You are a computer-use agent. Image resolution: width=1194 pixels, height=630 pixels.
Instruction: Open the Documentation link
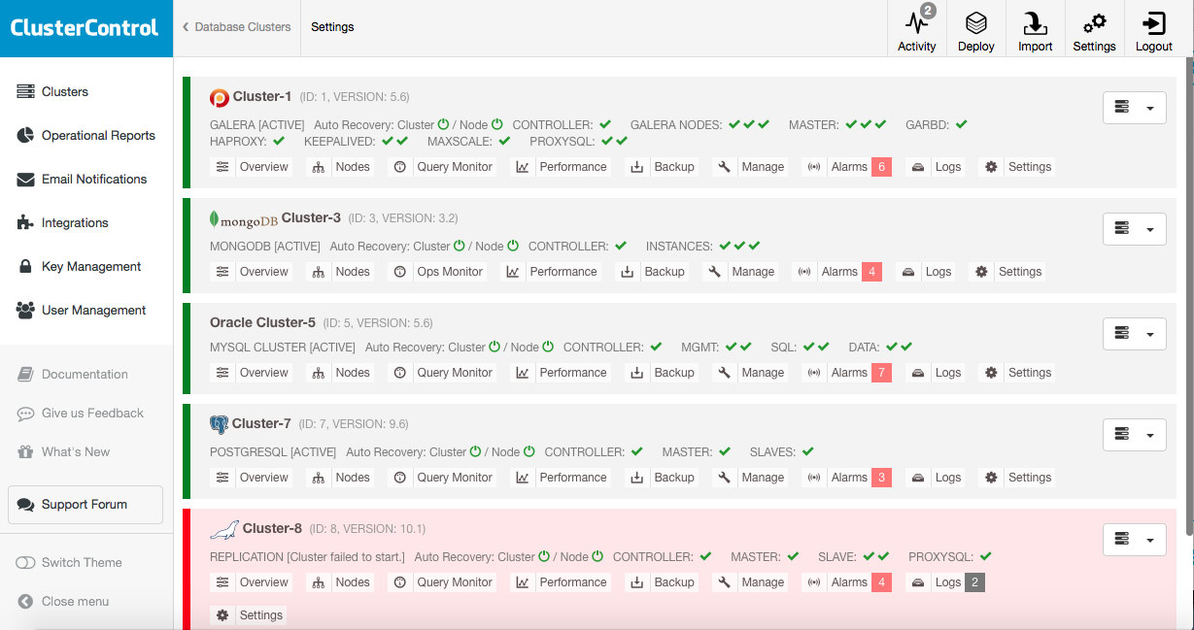[73, 374]
